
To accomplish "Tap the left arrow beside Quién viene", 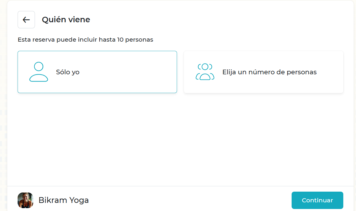I will (x=26, y=20).
